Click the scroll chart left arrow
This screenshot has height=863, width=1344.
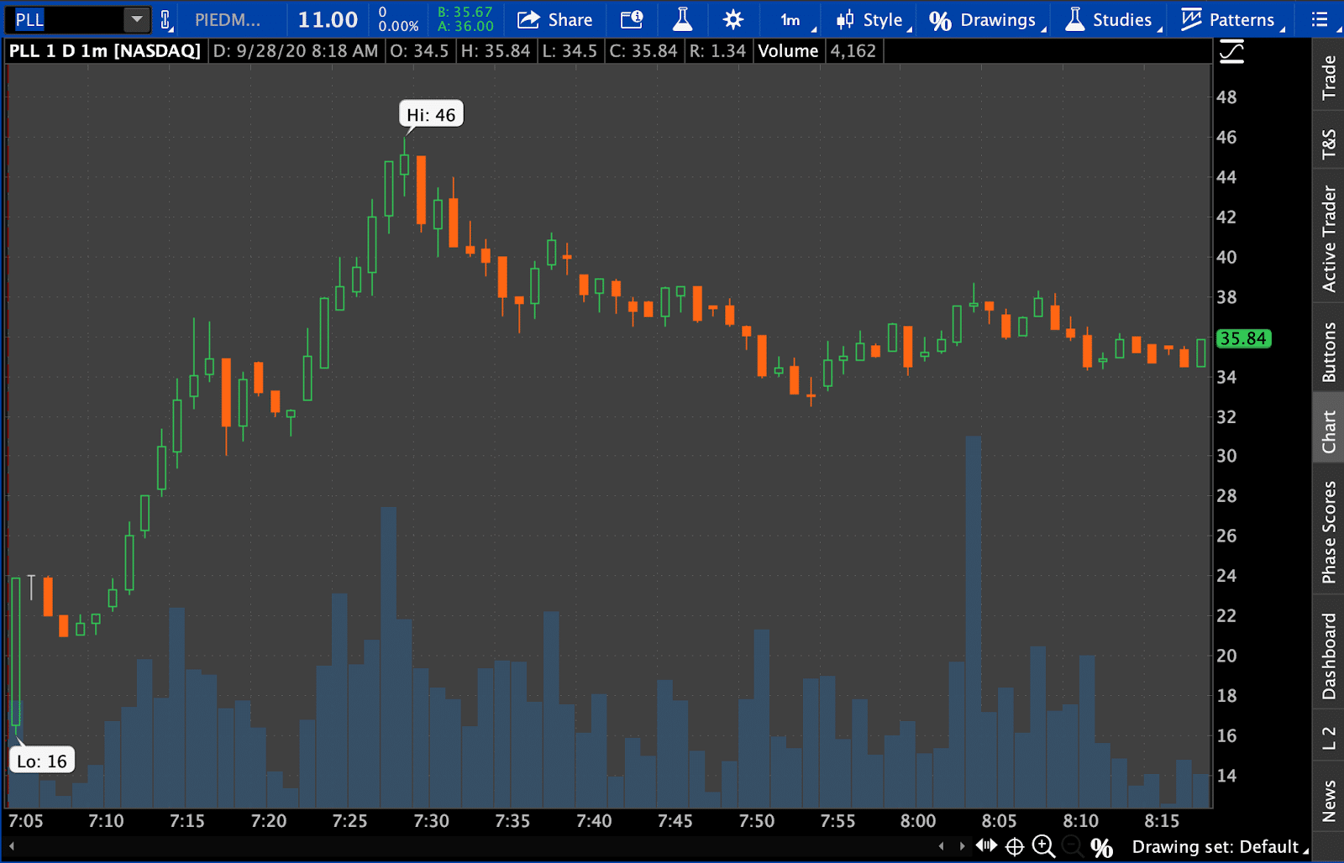pos(942,846)
